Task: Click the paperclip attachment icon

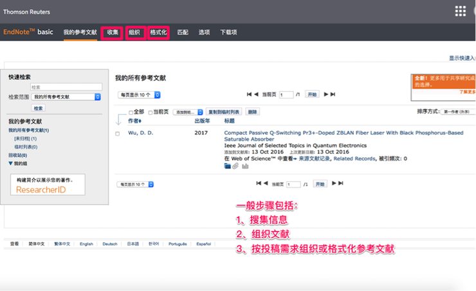Action: click(235, 166)
